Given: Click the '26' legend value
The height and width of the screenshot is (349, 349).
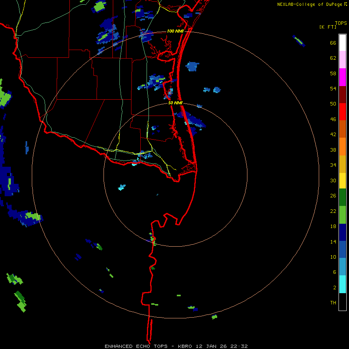Looking at the screenshot, I should click(x=333, y=196).
